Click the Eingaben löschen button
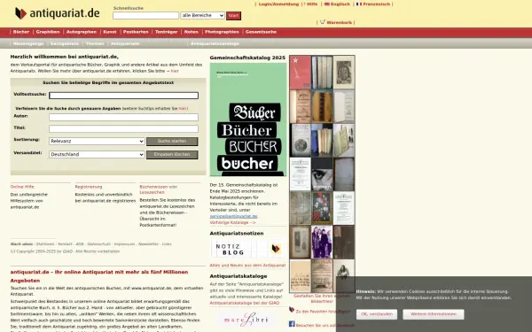Image resolution: width=532 pixels, height=332 pixels. point(172,154)
